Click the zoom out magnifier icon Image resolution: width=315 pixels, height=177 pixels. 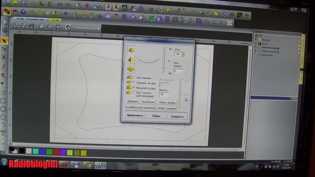point(24,26)
